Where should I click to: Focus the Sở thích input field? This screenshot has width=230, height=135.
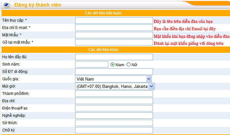(114, 123)
